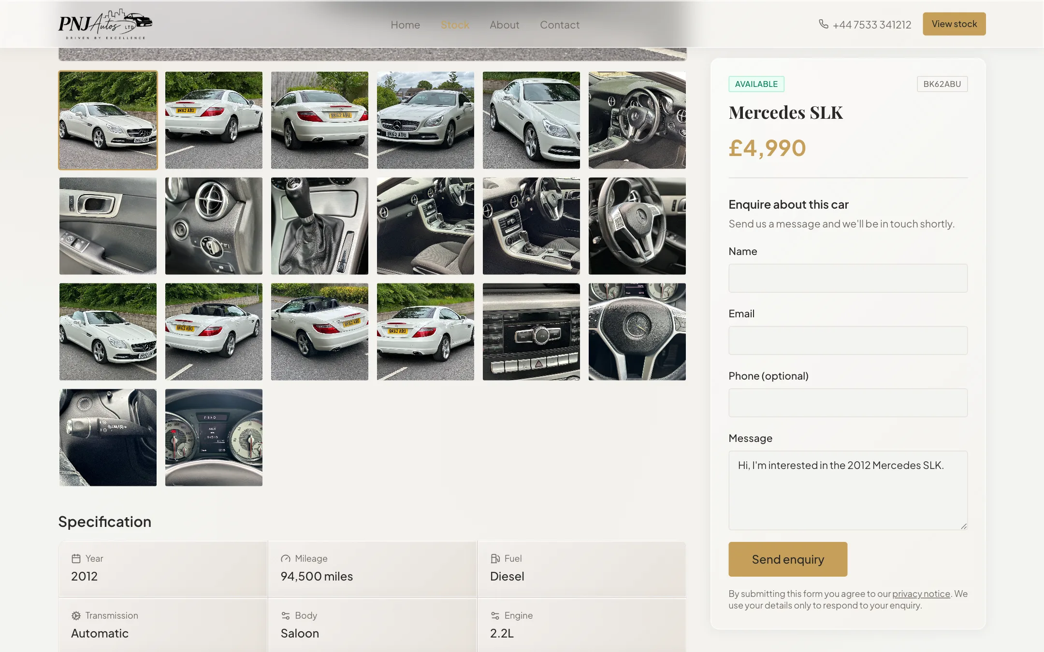The image size is (1044, 652).
Task: Click the Message box resize handle
Action: (963, 526)
